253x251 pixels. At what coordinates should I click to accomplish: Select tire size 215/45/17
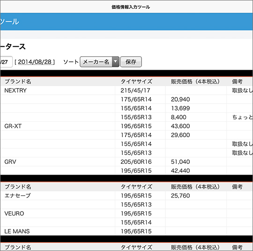point(135,90)
